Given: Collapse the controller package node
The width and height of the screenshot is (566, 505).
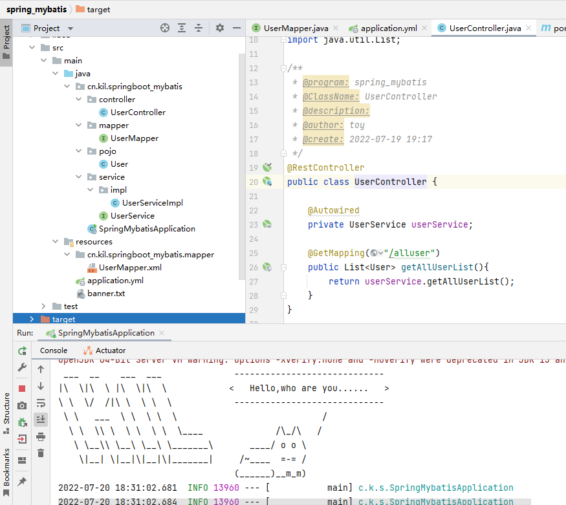Looking at the screenshot, I should coord(78,100).
